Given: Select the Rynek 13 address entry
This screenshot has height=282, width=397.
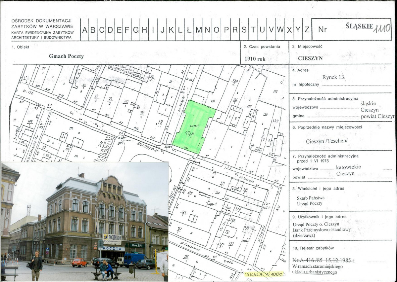Looking at the screenshot, I should 333,78.
